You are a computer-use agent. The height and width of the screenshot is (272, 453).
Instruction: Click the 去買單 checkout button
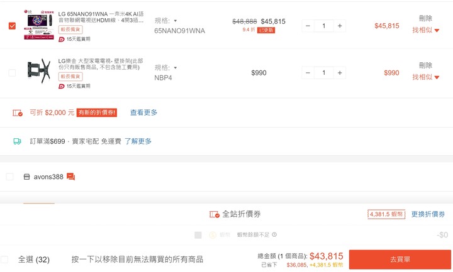(400, 259)
